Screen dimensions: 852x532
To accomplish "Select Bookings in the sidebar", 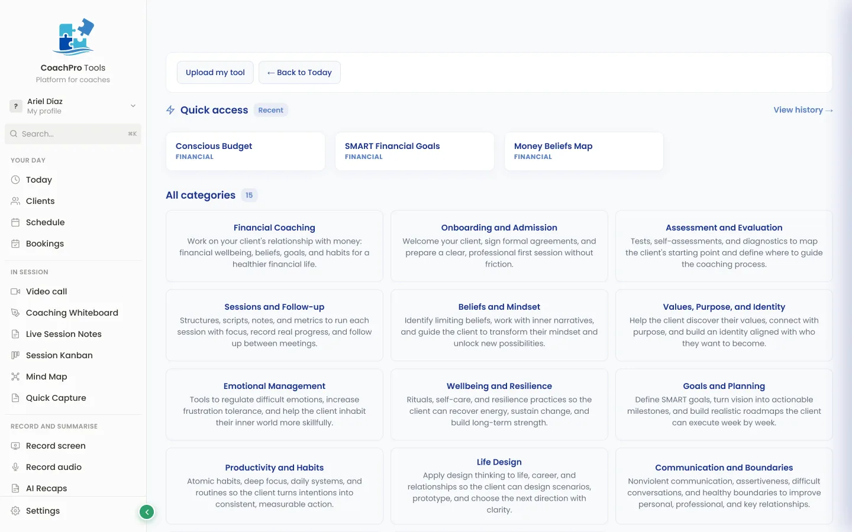I will pyautogui.click(x=73, y=244).
